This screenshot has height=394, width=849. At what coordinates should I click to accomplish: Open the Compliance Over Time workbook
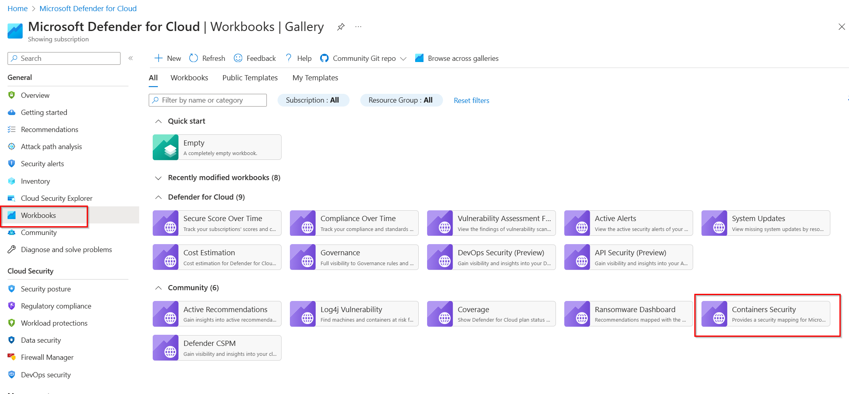pyautogui.click(x=354, y=223)
